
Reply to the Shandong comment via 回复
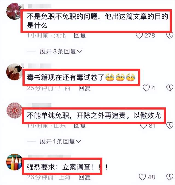(x=80, y=126)
